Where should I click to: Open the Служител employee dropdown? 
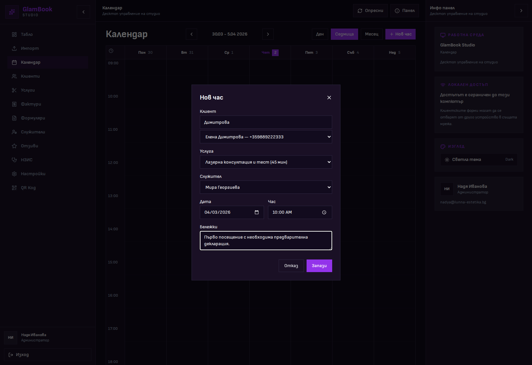(266, 187)
